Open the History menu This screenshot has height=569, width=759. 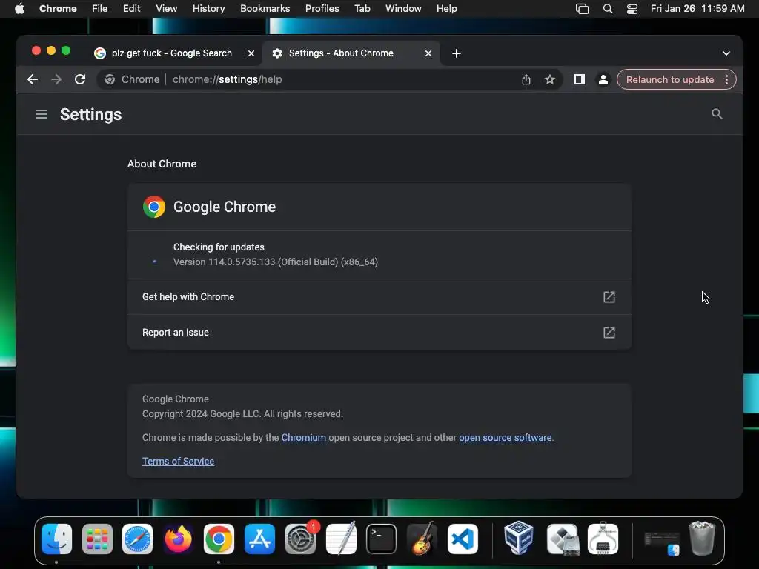(208, 9)
